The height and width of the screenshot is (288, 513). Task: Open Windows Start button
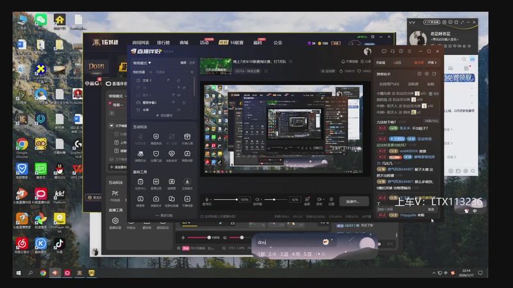click(x=19, y=273)
